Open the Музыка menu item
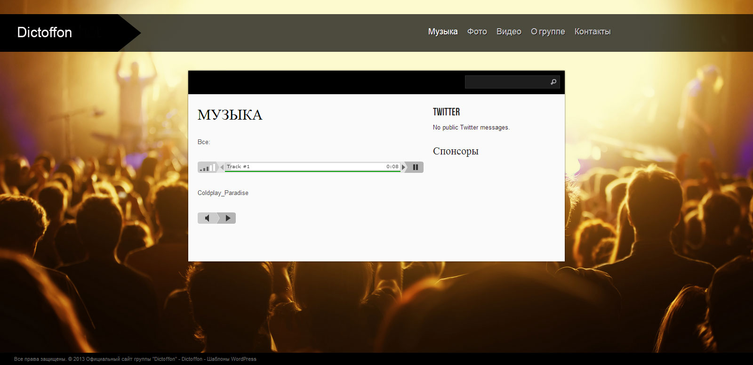This screenshot has width=753, height=365. (x=442, y=32)
